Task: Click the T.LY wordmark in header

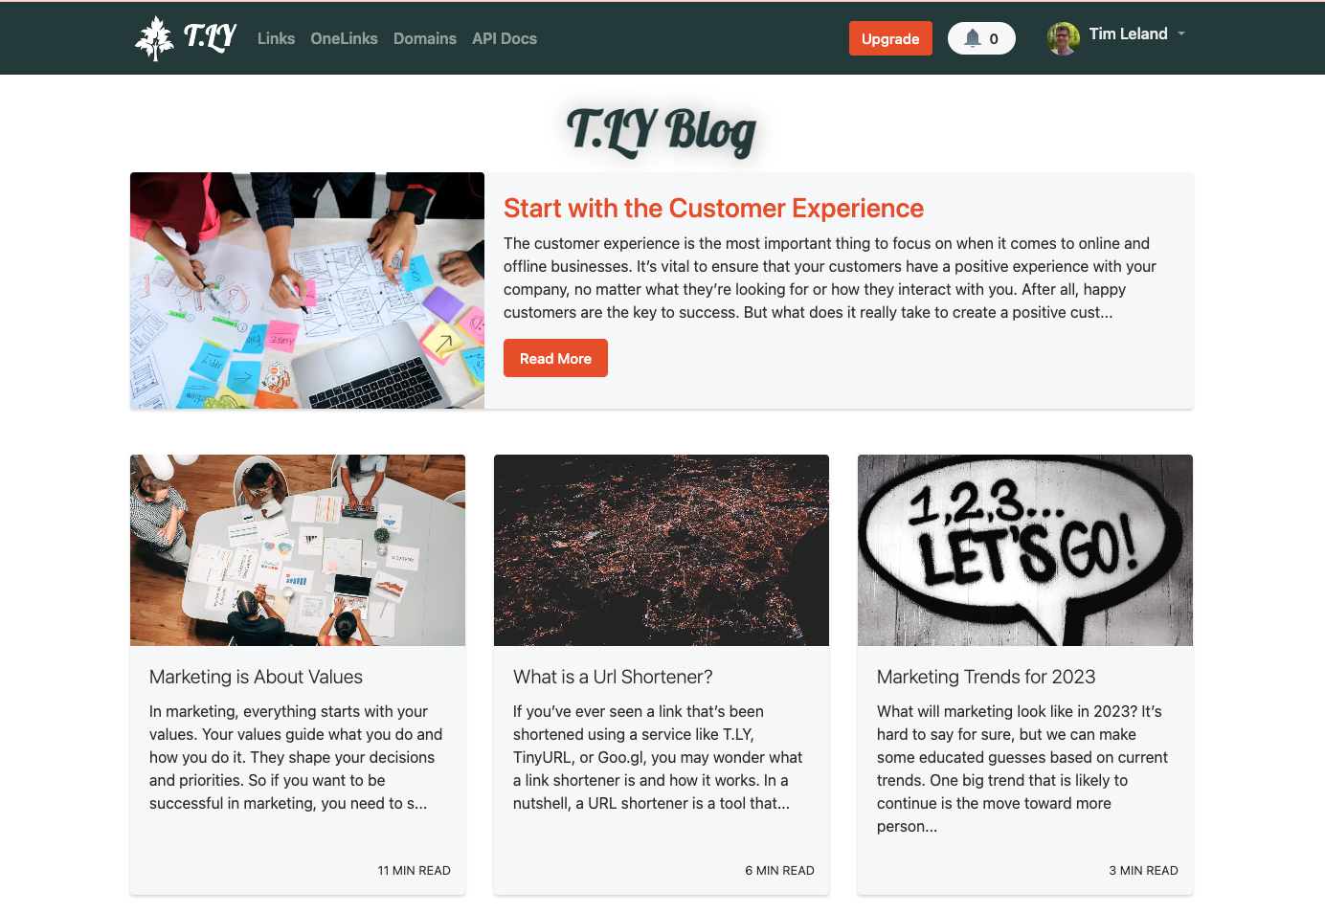Action: 210,37
